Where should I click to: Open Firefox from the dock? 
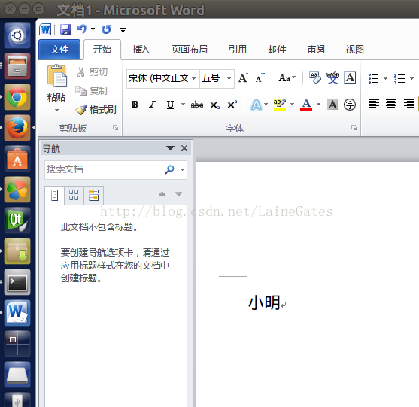17,128
